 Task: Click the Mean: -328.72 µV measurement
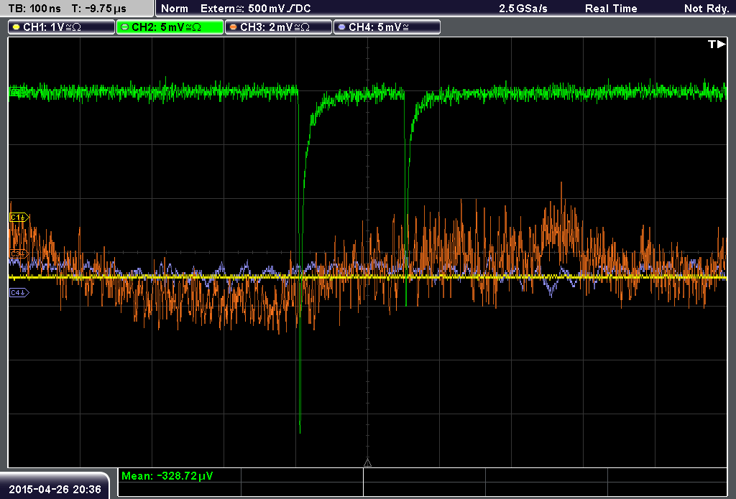(x=167, y=475)
